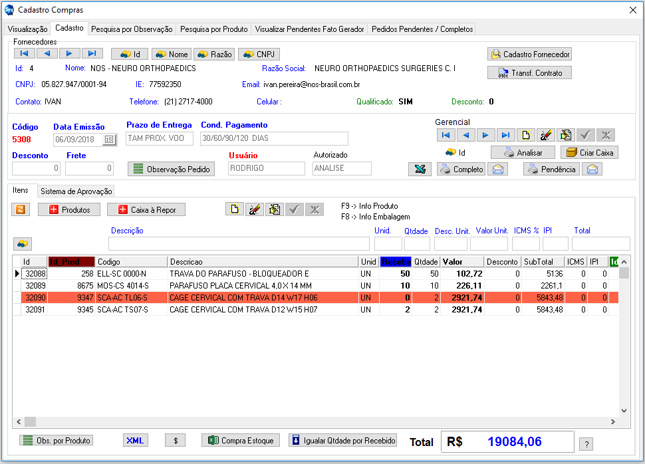Click the Excel export icon left of Completo
Viewport: 645px width, 464px height.
click(x=420, y=170)
